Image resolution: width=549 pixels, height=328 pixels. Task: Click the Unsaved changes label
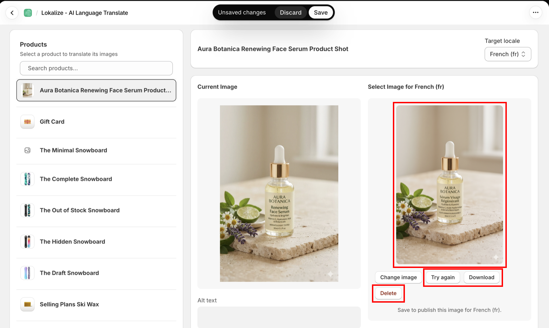coord(242,13)
